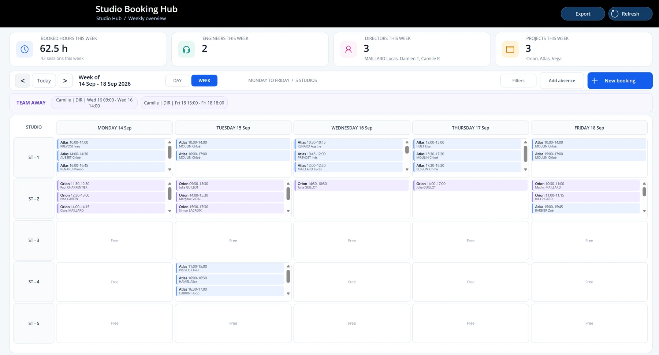Open Atlas 12:00-12:30 MAILLARD Lucas session

click(x=349, y=167)
